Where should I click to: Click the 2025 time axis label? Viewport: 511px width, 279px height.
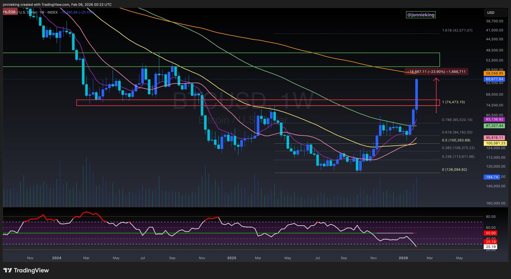tap(232, 258)
